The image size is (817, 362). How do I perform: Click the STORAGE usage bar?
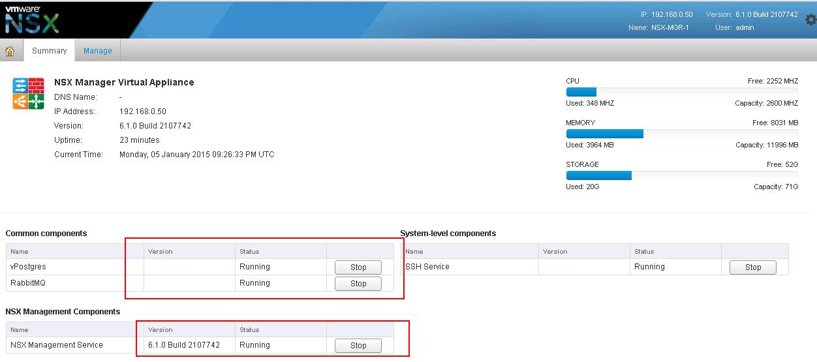point(682,175)
